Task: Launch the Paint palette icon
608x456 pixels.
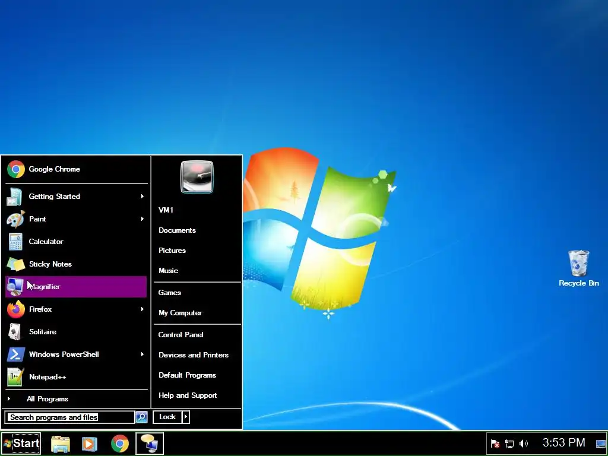Action: click(15, 219)
